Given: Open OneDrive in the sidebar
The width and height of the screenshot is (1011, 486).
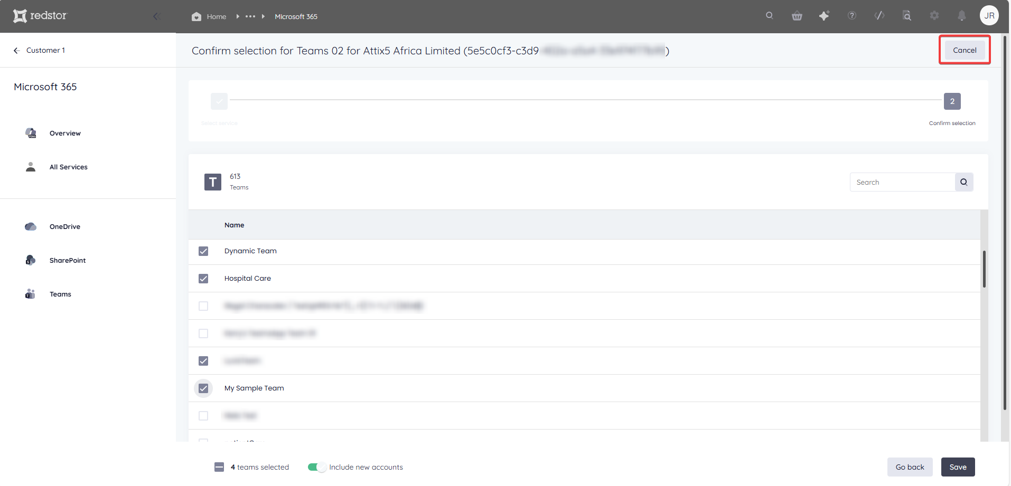Looking at the screenshot, I should coord(65,226).
